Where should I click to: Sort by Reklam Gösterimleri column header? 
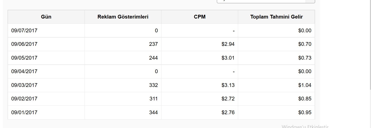(123, 17)
